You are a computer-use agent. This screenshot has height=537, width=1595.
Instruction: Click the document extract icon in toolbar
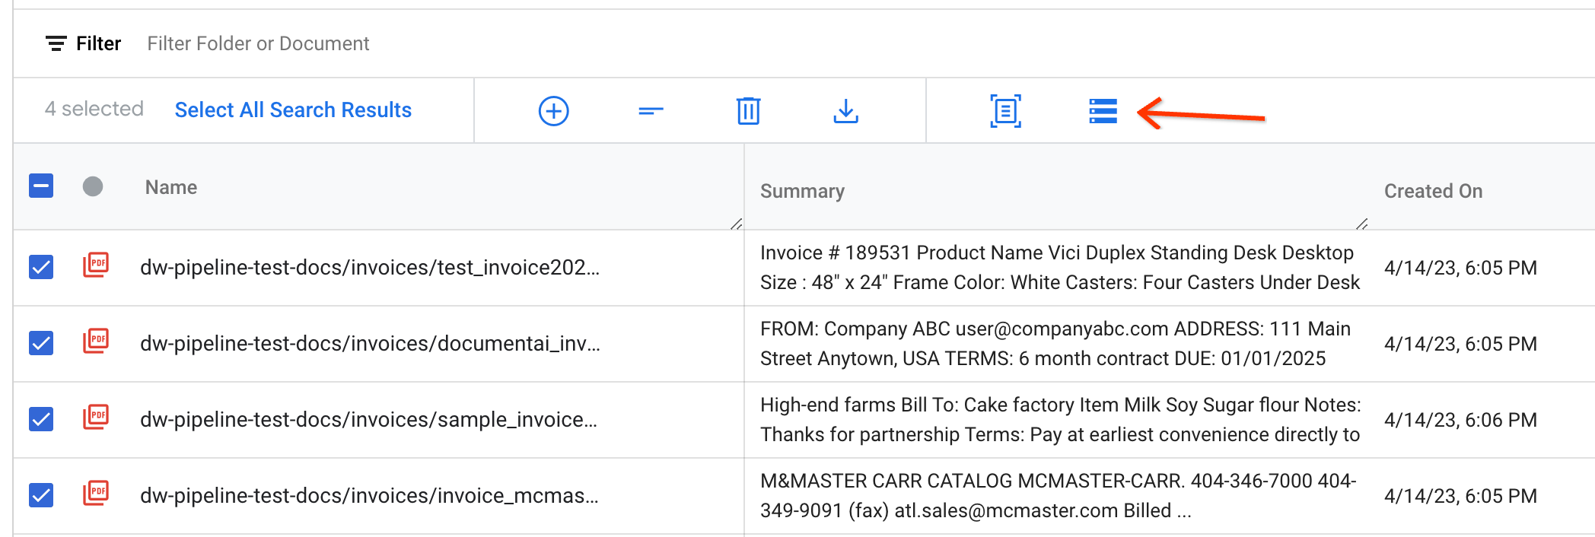click(x=1005, y=111)
